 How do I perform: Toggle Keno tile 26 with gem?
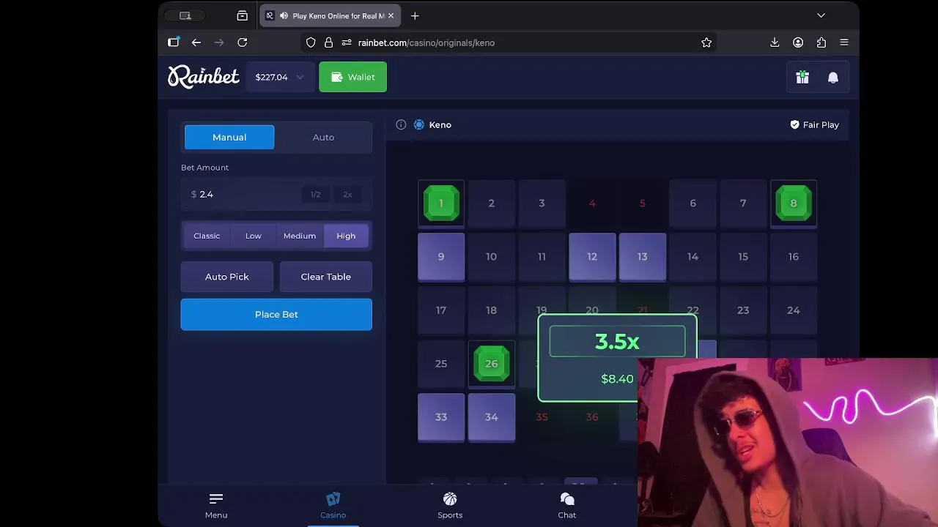(x=492, y=364)
